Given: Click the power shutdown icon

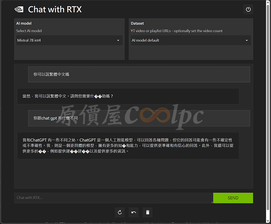Looking at the screenshot, I should tap(248, 10).
